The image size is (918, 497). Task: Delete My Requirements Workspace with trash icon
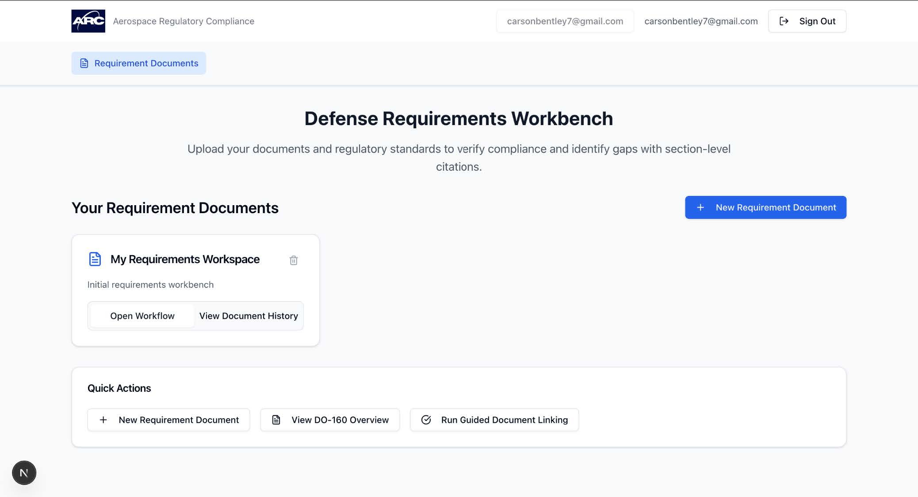pos(294,260)
